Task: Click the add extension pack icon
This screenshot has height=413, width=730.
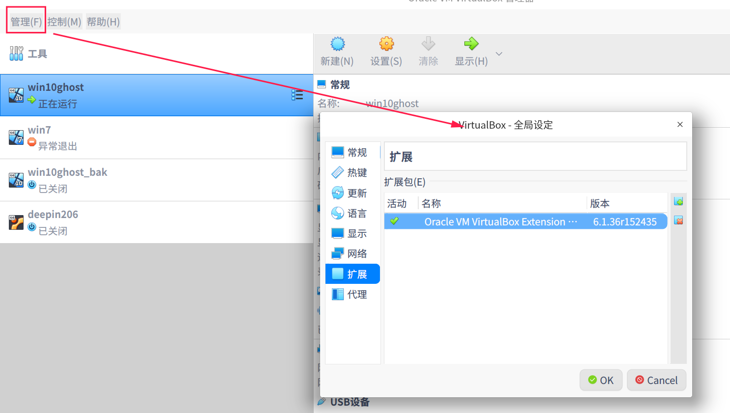Action: coord(678,201)
